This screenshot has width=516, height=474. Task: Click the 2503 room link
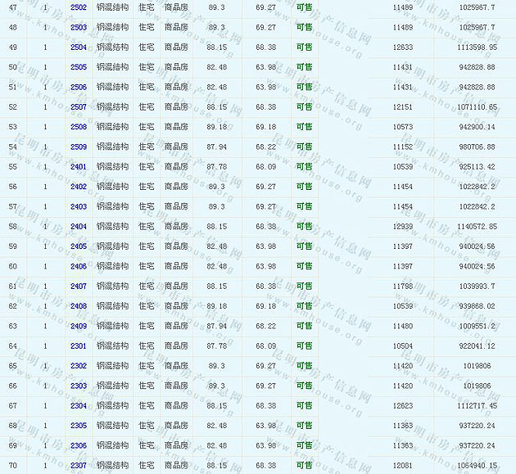79,27
